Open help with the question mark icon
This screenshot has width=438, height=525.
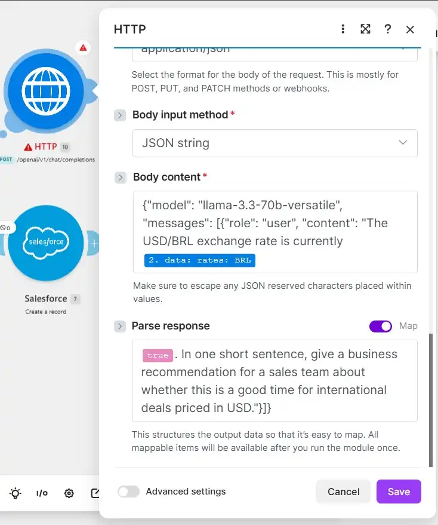point(387,29)
